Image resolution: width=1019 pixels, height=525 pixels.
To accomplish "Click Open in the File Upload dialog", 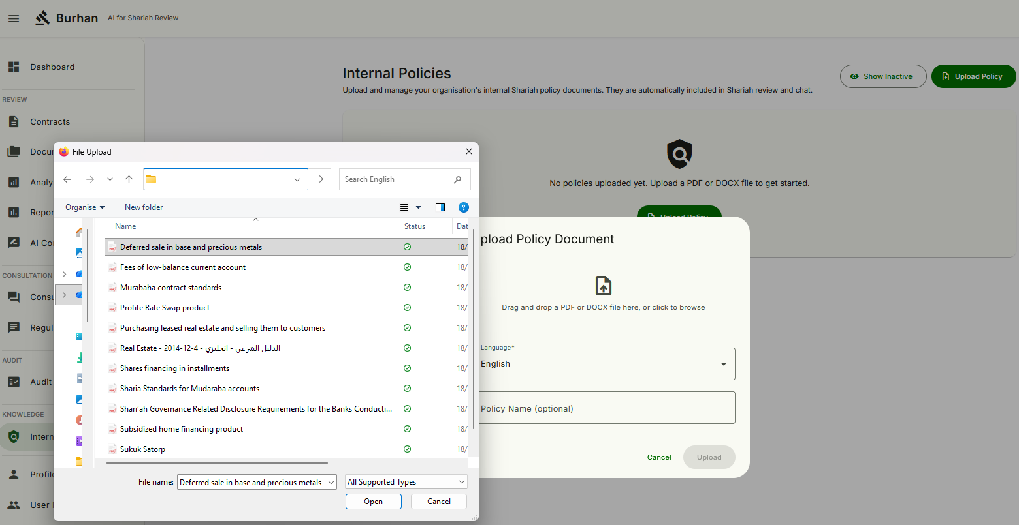I will point(374,502).
